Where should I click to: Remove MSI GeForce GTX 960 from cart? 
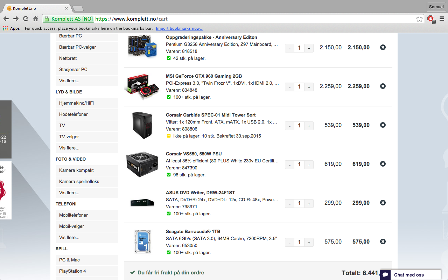click(x=383, y=86)
